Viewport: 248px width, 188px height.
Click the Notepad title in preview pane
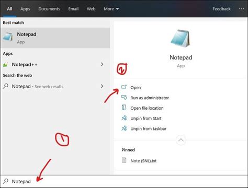coord(181,57)
